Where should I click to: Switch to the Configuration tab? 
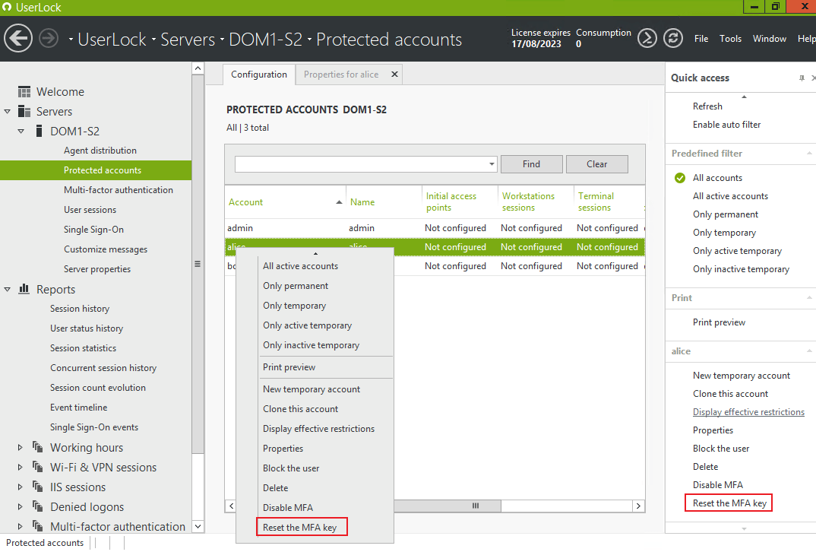tap(259, 75)
